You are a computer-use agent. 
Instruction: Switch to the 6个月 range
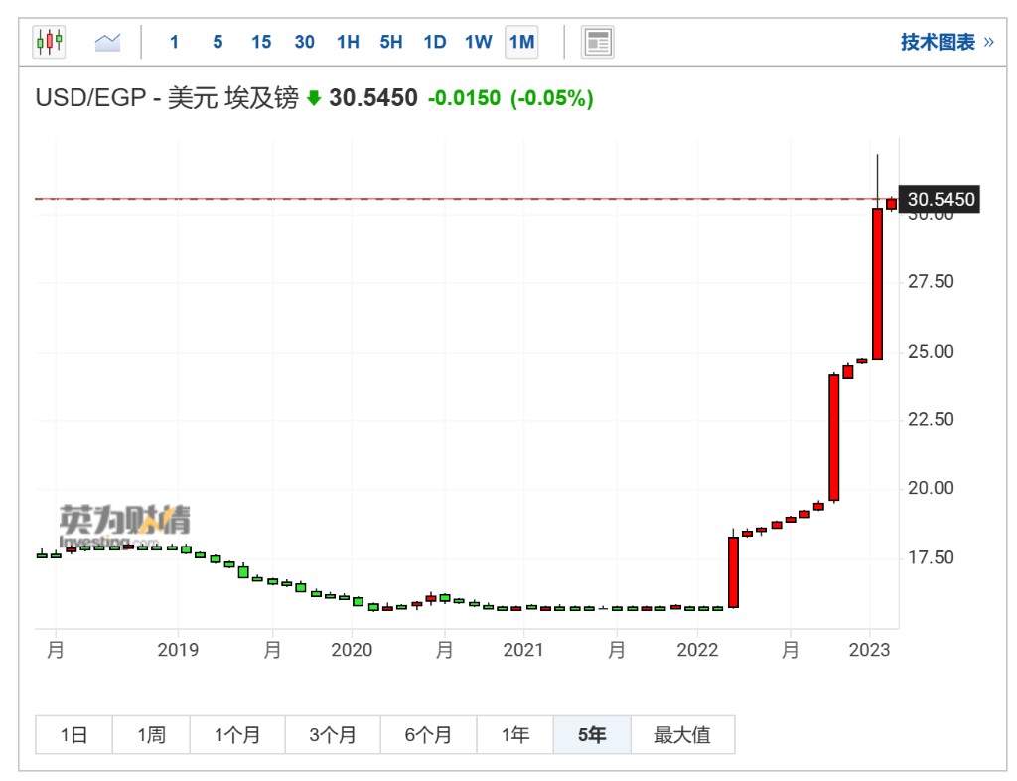coord(428,735)
